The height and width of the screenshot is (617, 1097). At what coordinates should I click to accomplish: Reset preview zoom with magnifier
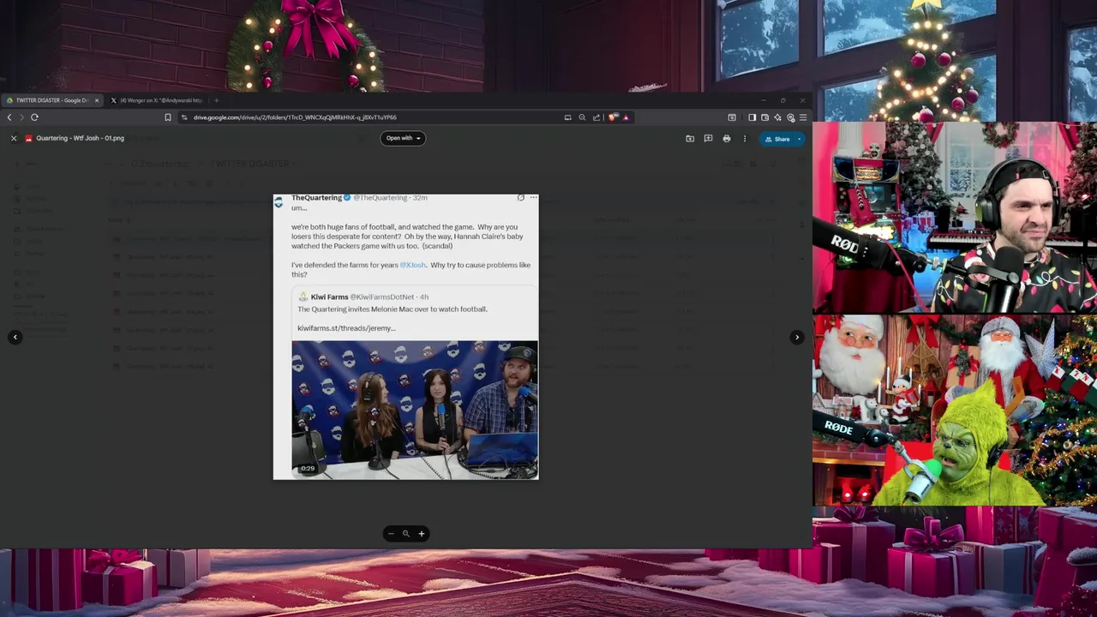coord(406,534)
